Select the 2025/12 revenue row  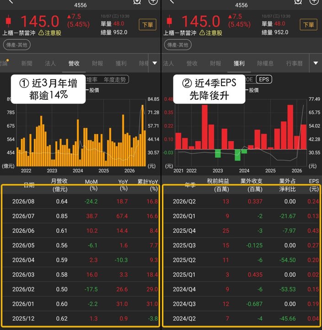pyautogui.click(x=80, y=319)
